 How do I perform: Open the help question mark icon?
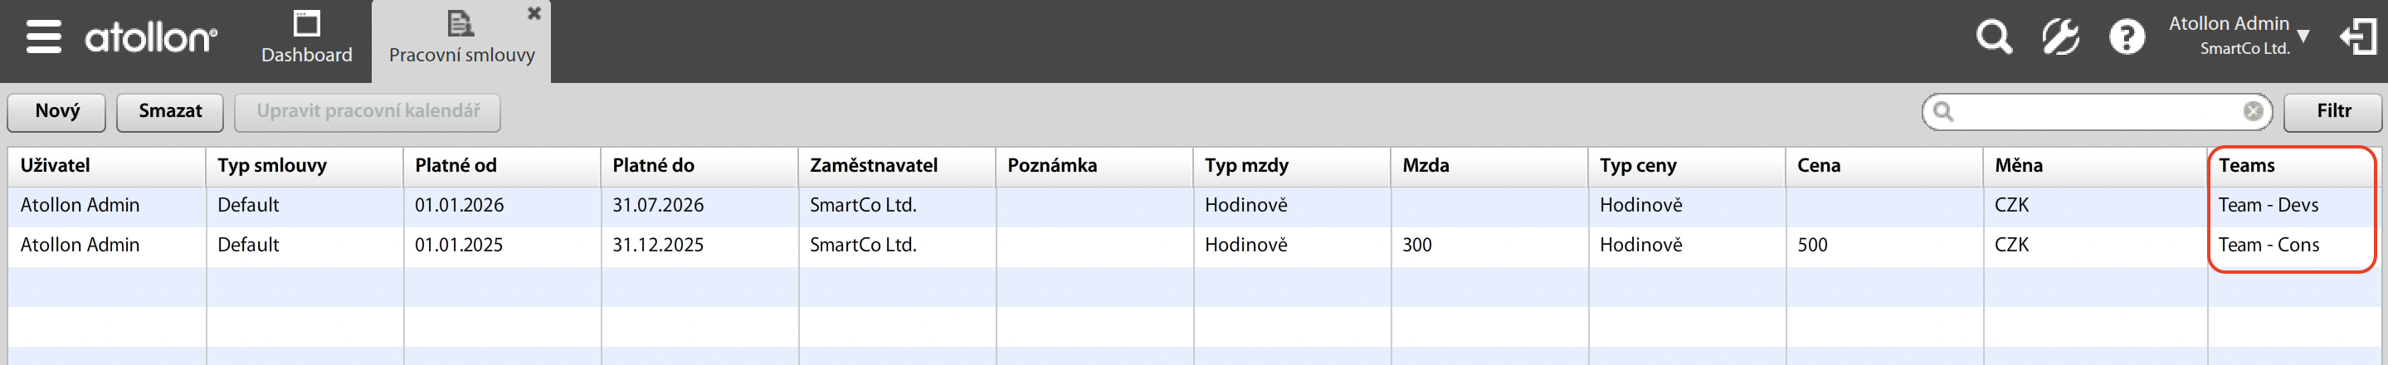pyautogui.click(x=2127, y=38)
